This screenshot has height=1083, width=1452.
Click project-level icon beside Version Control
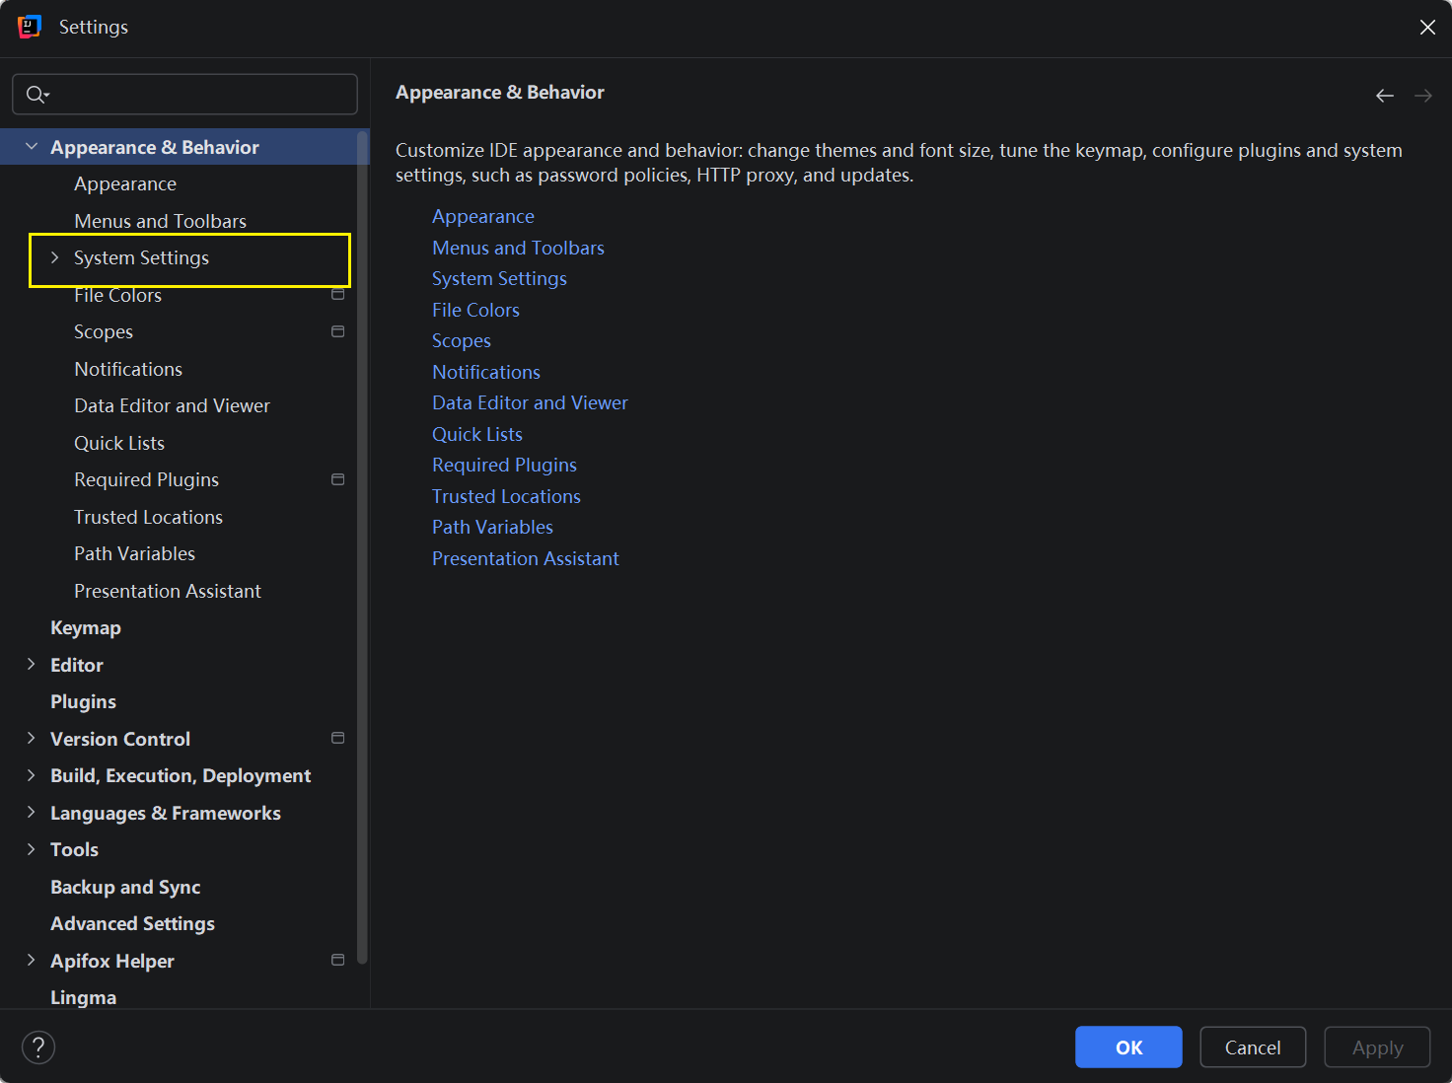coord(337,739)
